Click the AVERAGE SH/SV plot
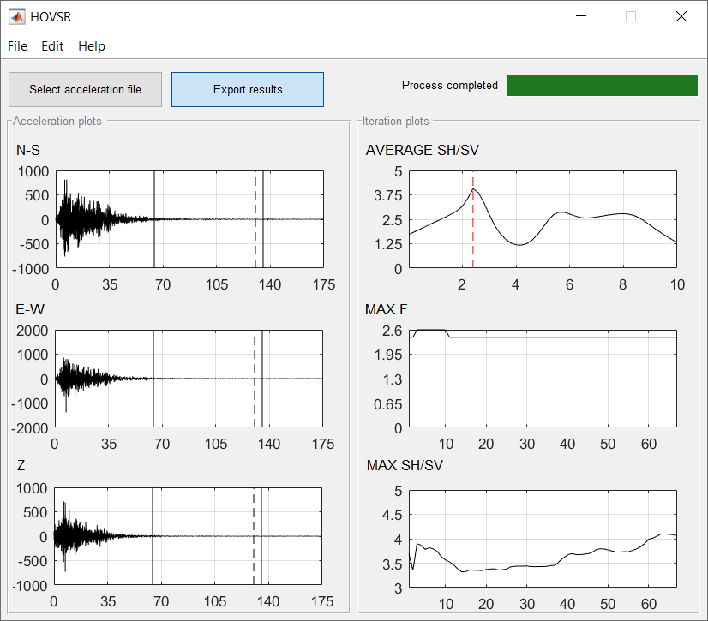Screen dimensions: 708x621 543,219
